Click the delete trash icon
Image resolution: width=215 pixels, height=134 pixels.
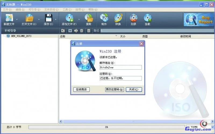tap(82, 30)
